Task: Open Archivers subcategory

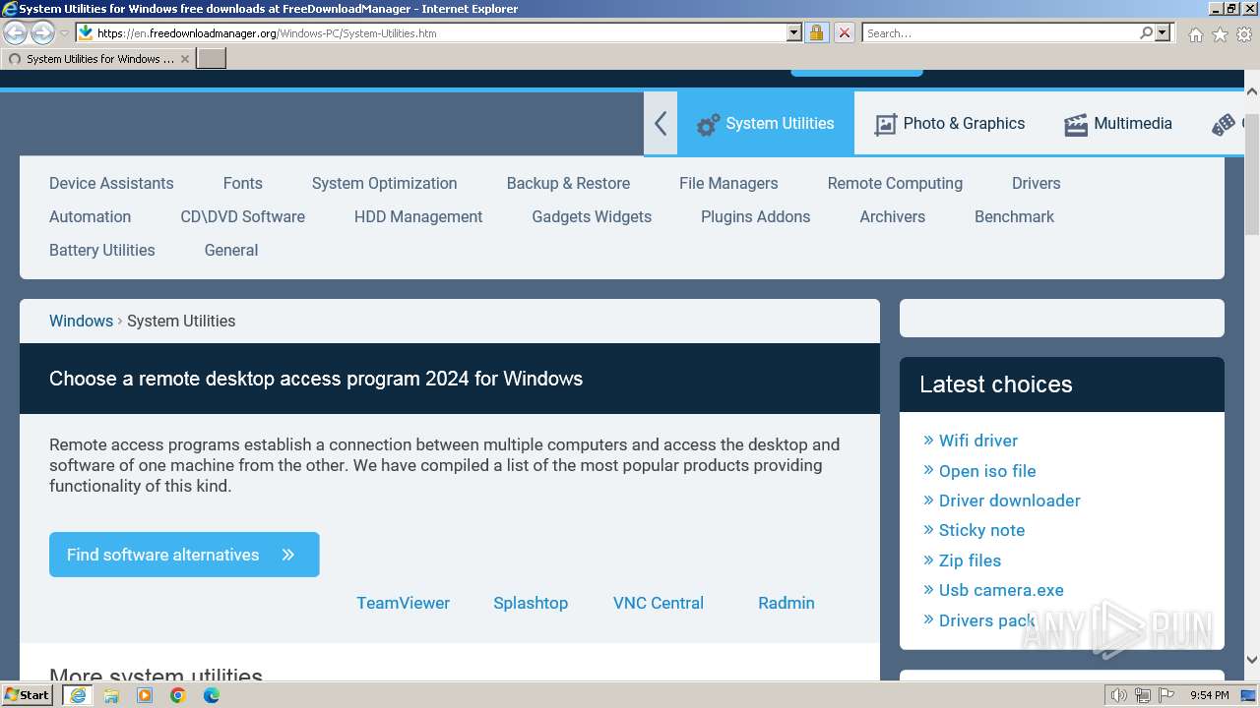Action: pyautogui.click(x=892, y=216)
